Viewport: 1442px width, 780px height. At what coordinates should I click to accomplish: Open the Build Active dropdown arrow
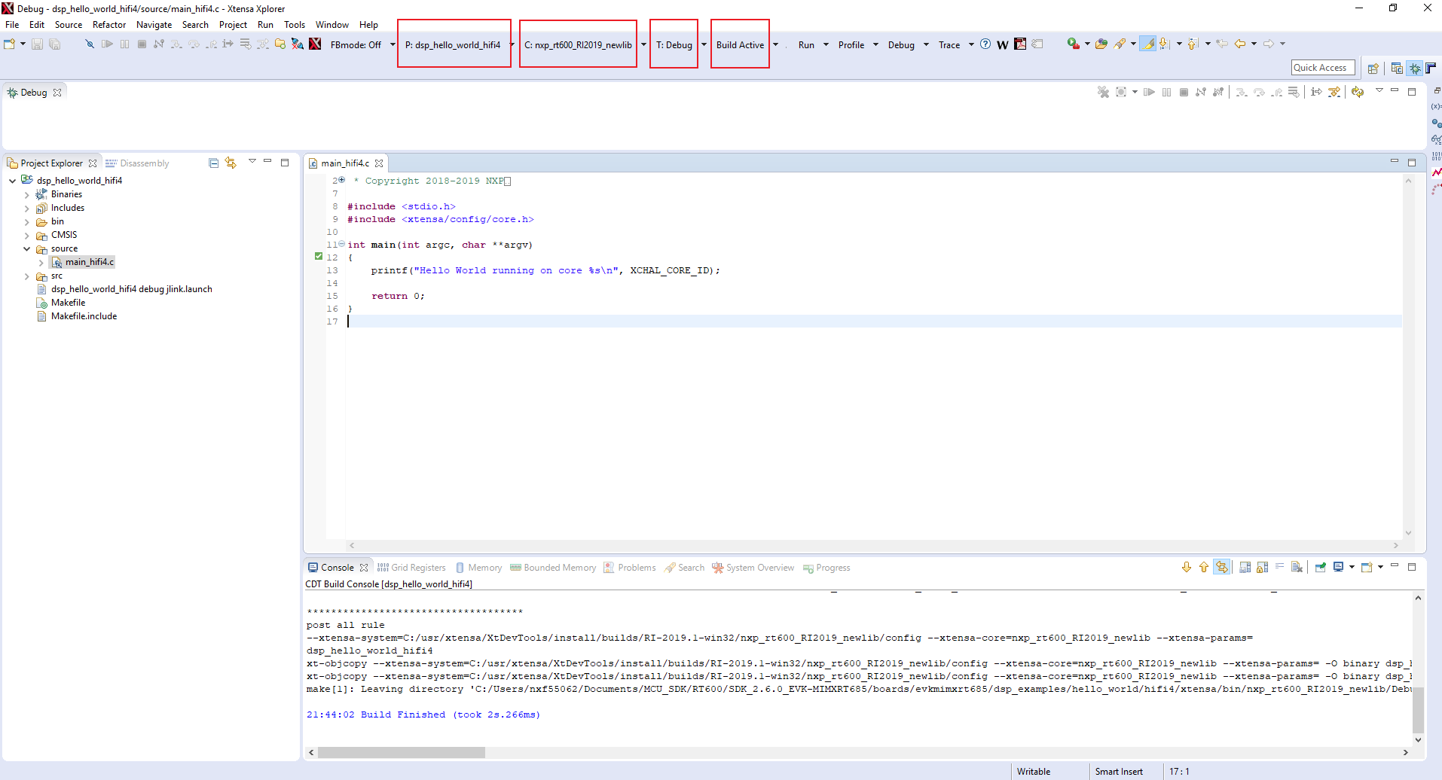[x=775, y=44]
